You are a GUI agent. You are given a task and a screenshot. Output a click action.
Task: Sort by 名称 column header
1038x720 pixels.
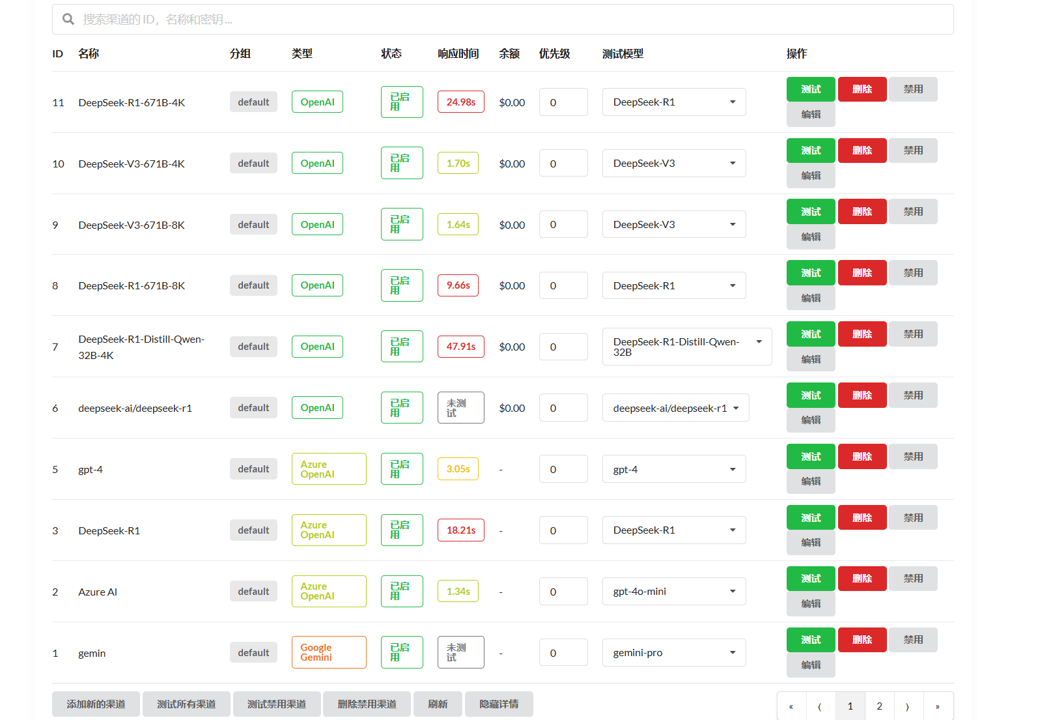(x=89, y=54)
